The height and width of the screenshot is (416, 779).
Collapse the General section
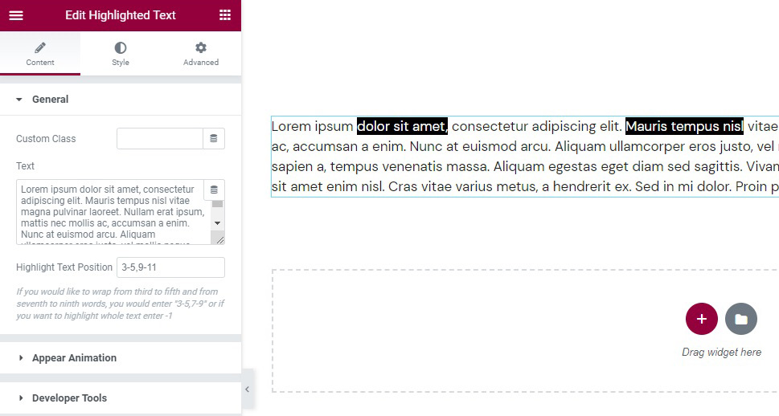pyautogui.click(x=50, y=100)
